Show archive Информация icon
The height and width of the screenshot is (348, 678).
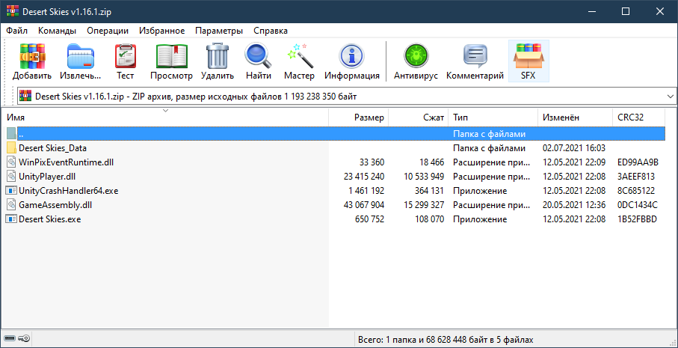tap(351, 61)
